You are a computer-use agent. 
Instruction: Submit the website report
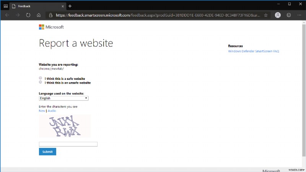(x=47, y=152)
